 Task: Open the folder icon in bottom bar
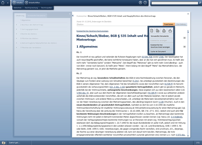[4, 143]
